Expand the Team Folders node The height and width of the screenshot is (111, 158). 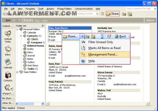point(17,72)
